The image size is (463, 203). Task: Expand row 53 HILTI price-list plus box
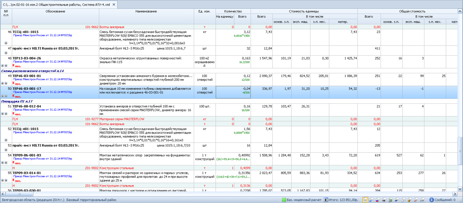(6, 150)
